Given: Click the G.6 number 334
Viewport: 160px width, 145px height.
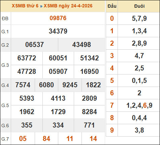Looking at the screenshot, I should (x=58, y=125).
